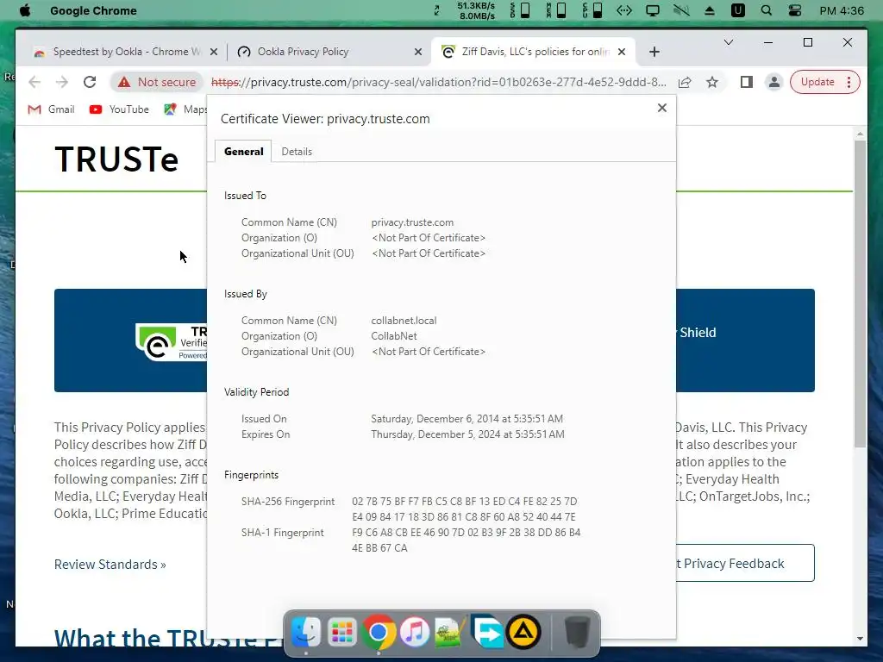Open Finder from the dock
This screenshot has width=883, height=662.
[306, 632]
